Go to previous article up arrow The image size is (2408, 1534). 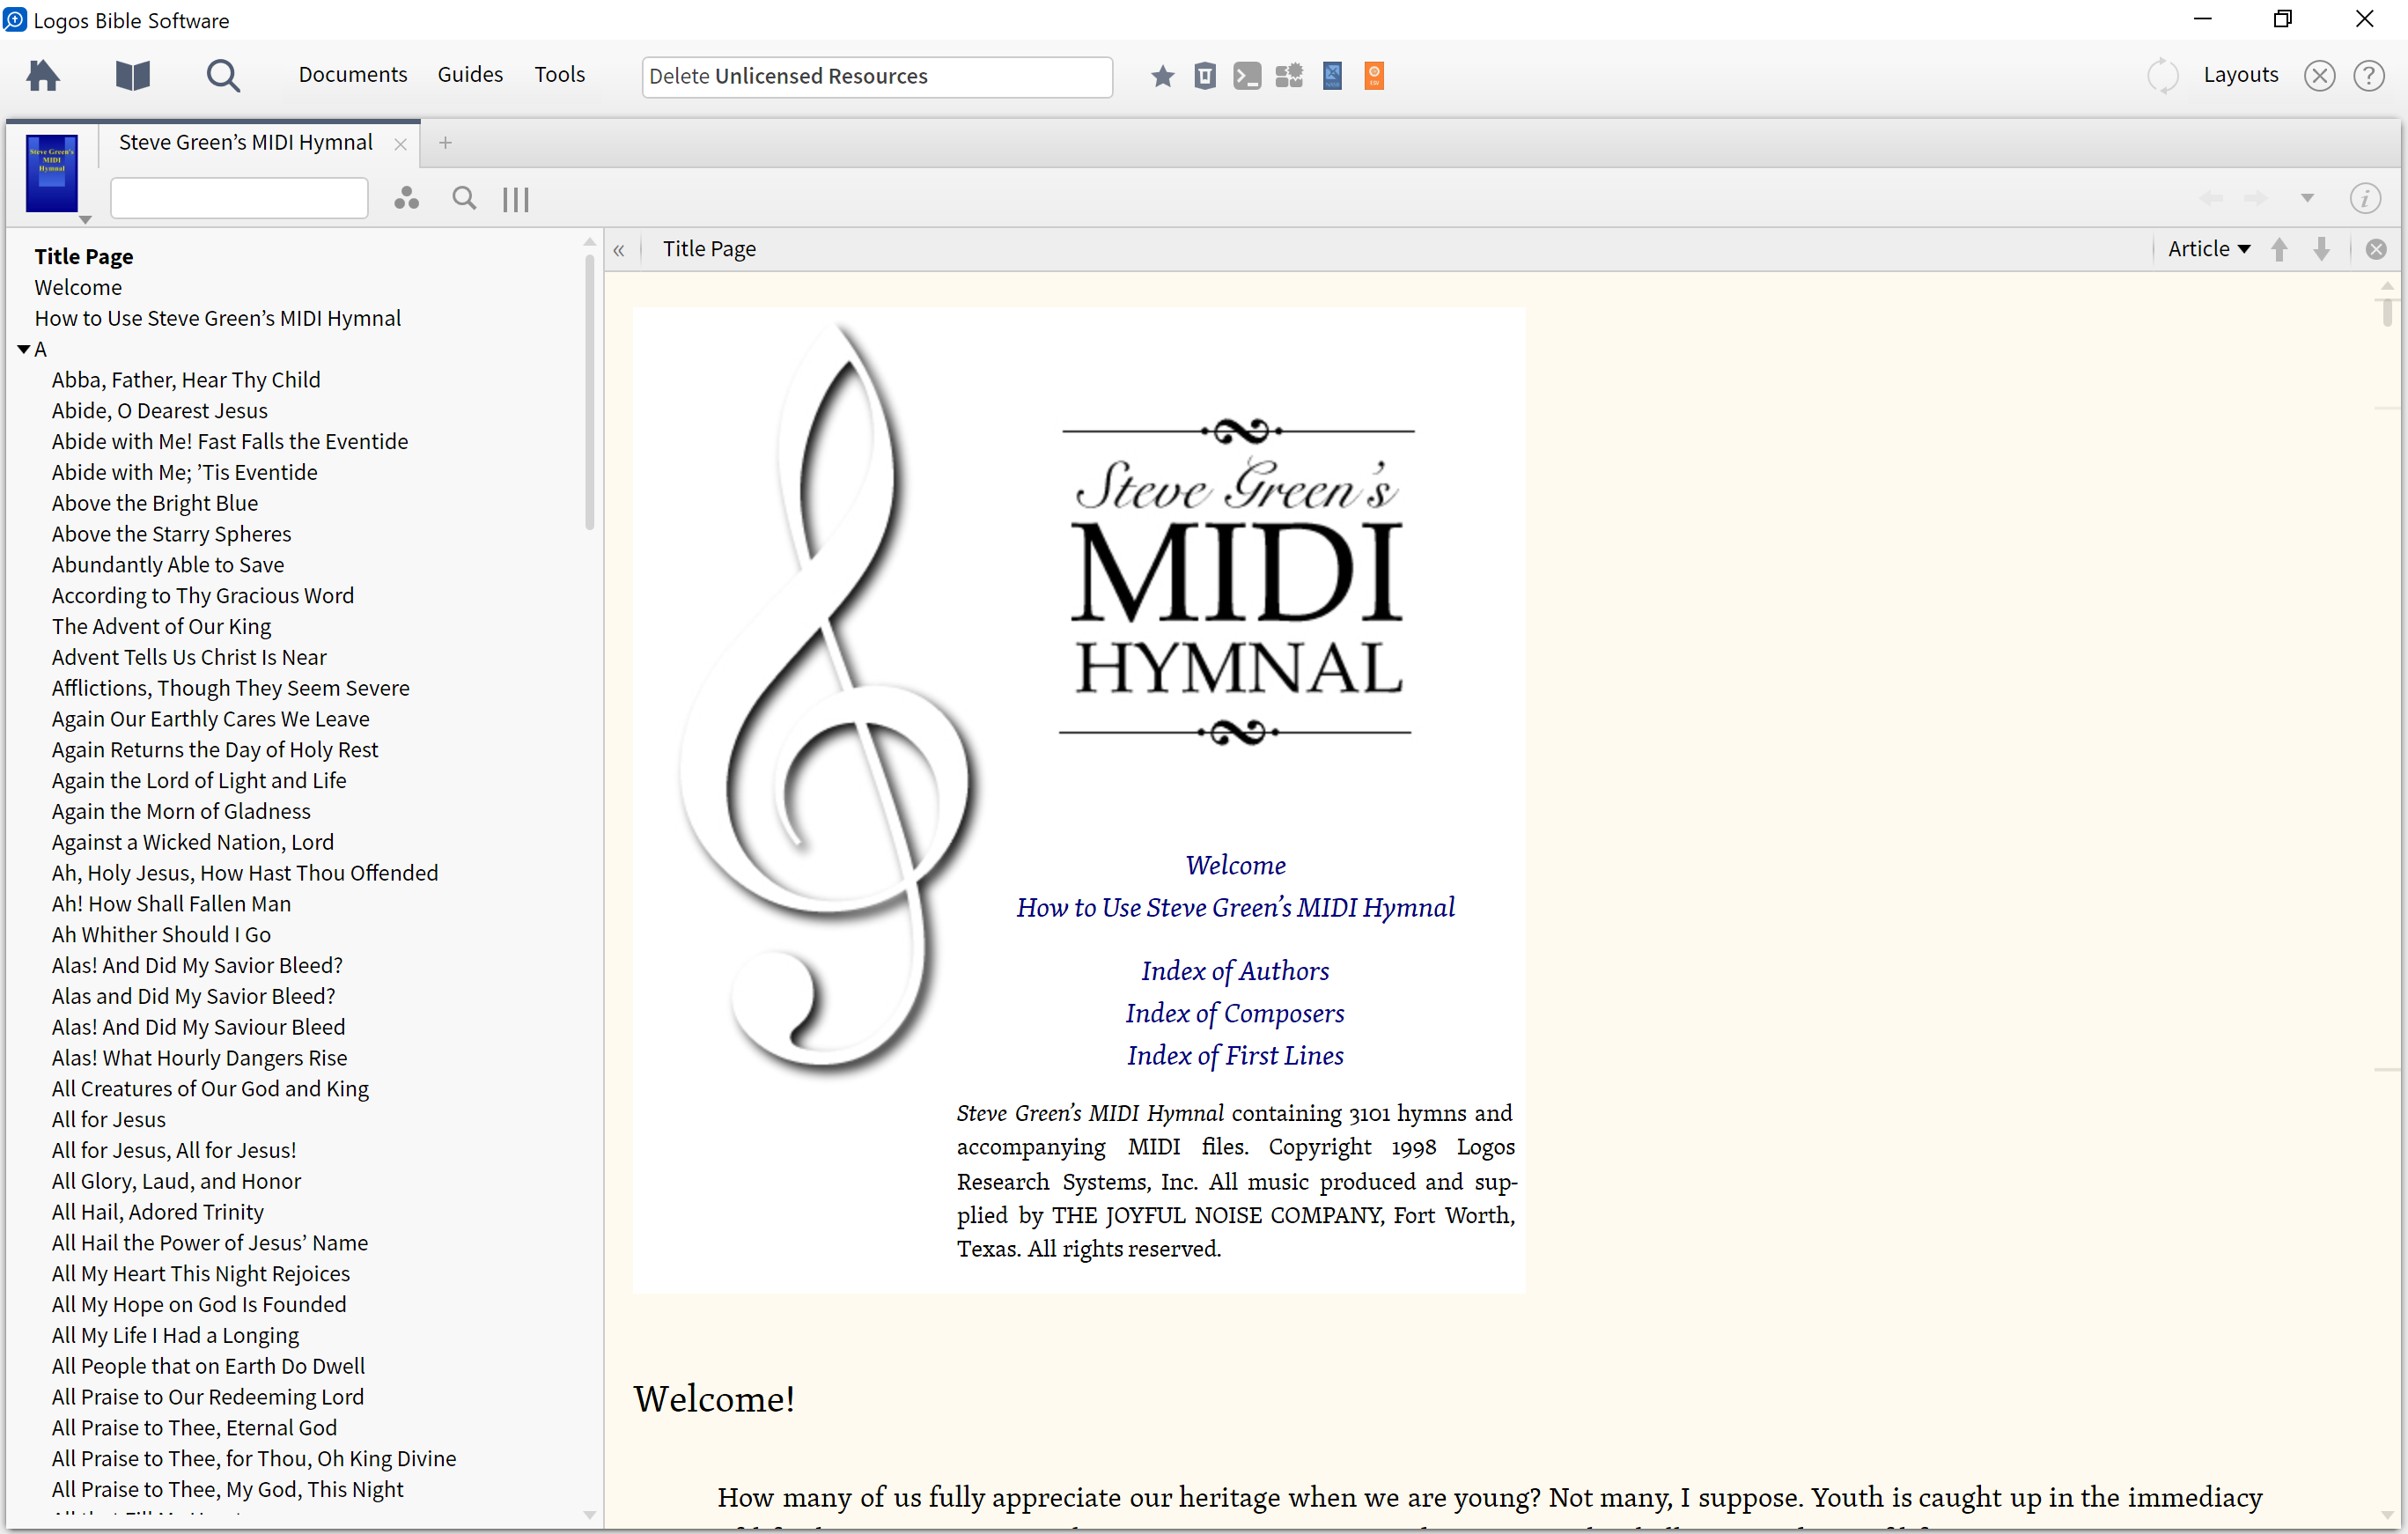(2279, 249)
